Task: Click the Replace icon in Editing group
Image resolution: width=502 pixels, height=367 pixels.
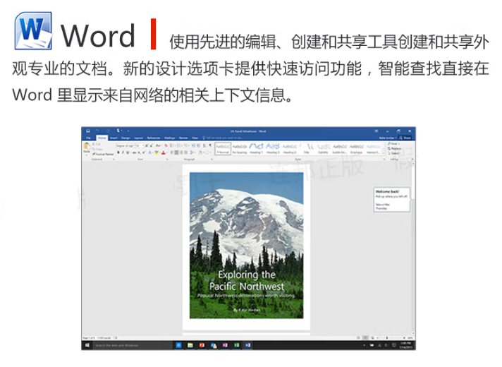Action: point(396,148)
